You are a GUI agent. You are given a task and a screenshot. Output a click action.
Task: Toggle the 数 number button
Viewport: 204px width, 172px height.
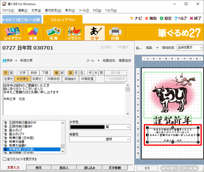[x=102, y=73]
